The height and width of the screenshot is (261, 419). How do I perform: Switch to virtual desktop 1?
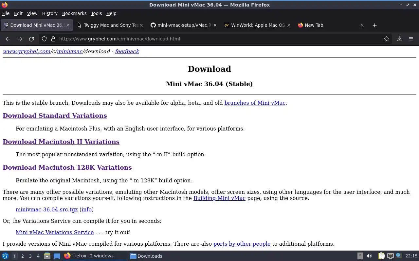14,256
